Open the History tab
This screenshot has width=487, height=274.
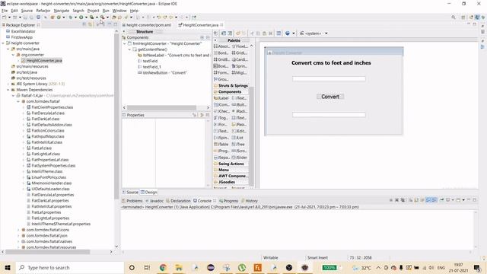(x=250, y=201)
